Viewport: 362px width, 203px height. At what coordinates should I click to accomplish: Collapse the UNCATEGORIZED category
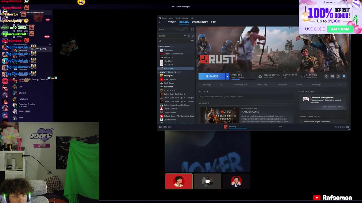159,72
